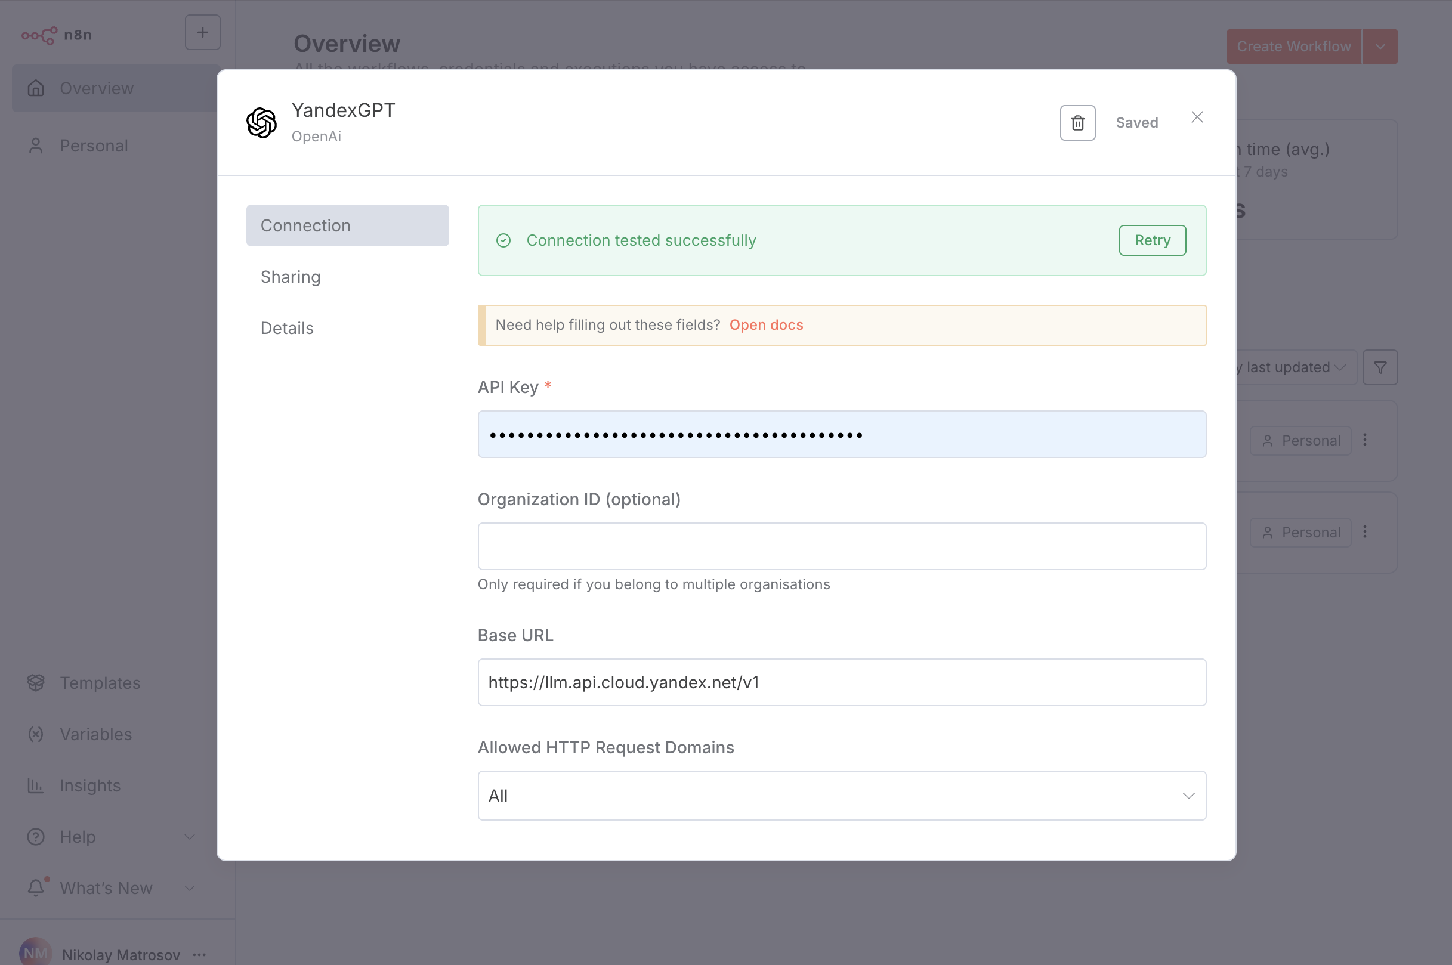Click the filter funnel icon
The height and width of the screenshot is (965, 1452).
point(1380,367)
